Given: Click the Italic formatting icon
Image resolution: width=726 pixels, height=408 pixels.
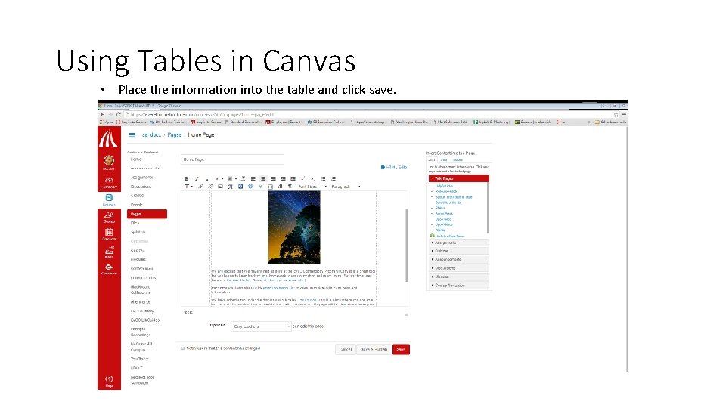Looking at the screenshot, I should click(x=197, y=178).
